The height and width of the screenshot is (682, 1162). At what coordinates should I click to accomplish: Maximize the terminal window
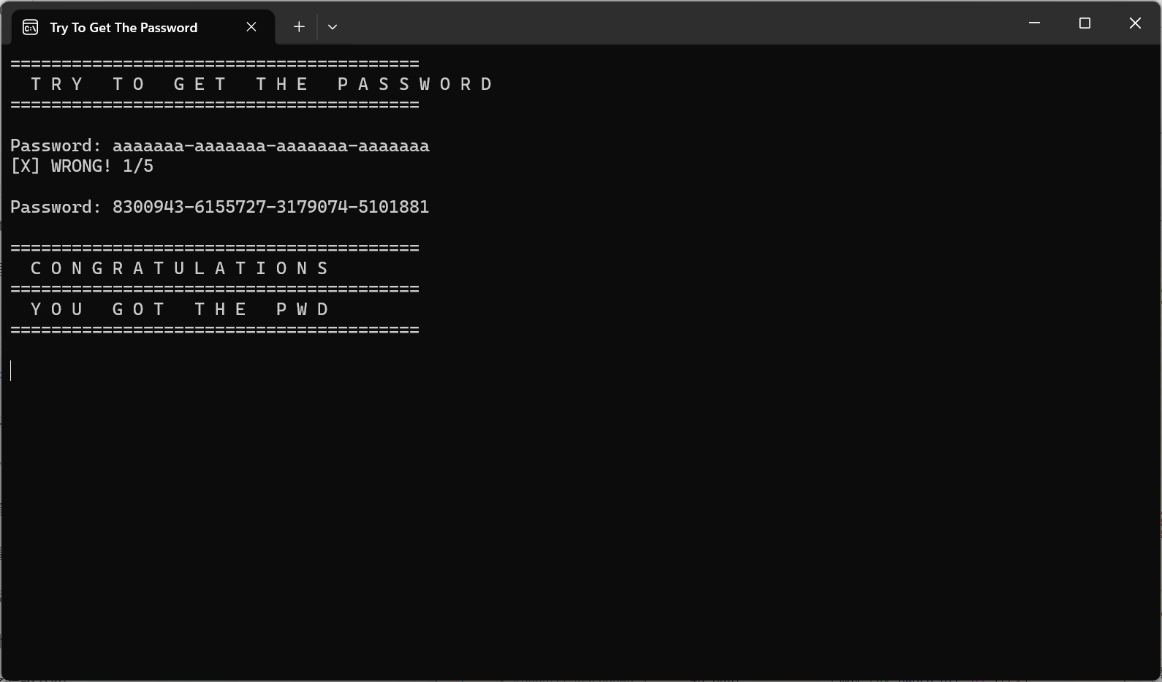[1085, 23]
